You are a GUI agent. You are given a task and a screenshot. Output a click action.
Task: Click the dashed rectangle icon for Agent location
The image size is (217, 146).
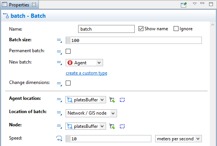pyautogui.click(x=122, y=100)
